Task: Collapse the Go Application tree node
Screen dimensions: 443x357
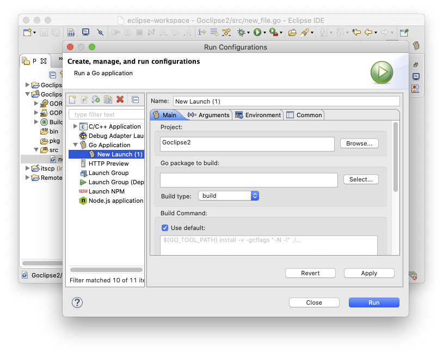Action: coord(76,145)
